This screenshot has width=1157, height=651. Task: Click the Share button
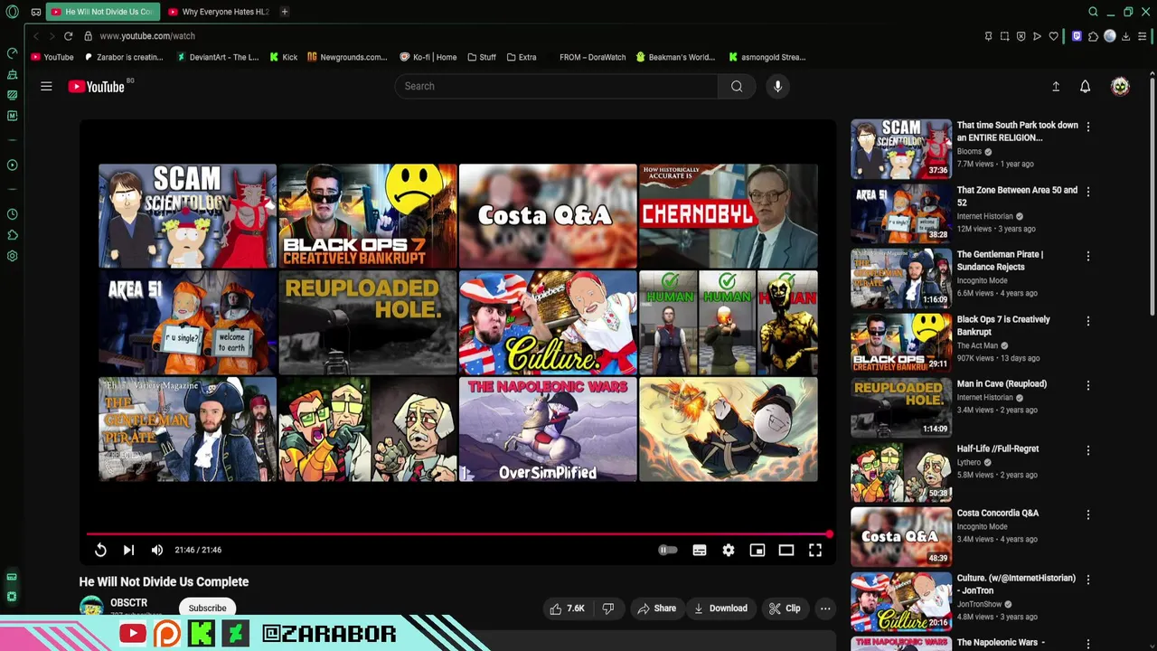coord(656,609)
